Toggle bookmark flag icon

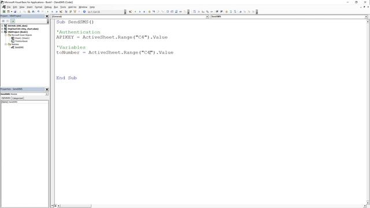pyautogui.click(x=240, y=12)
